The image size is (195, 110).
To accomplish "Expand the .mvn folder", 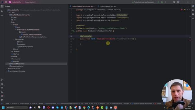I will click(10, 20).
